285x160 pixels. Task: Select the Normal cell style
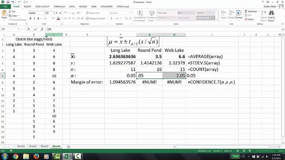[x=167, y=13]
